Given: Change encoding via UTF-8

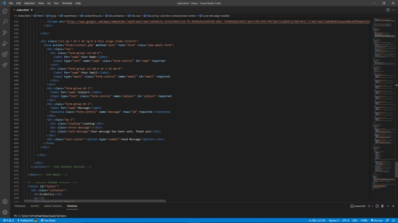Looking at the screenshot, I should point(346,221).
